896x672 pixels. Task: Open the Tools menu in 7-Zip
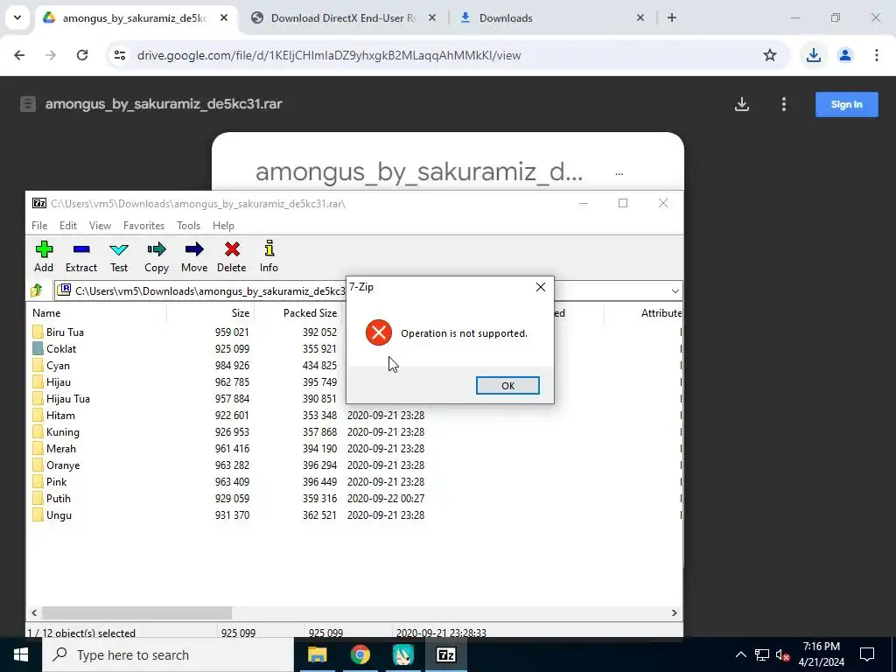(189, 226)
